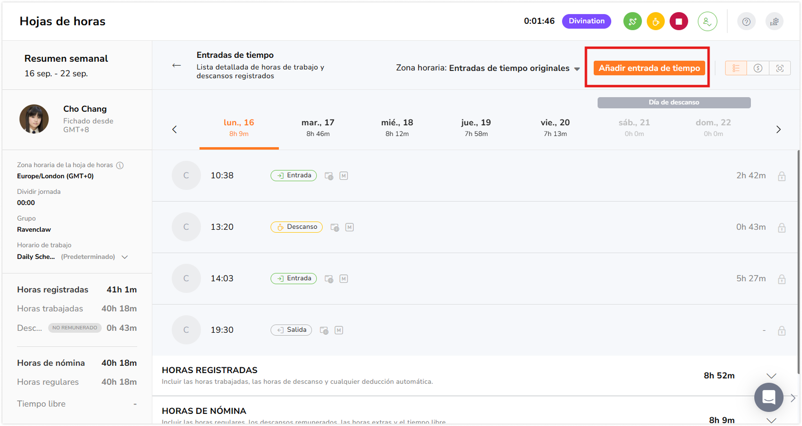Click the vertical scrollbar on entries list

[x=799, y=262]
